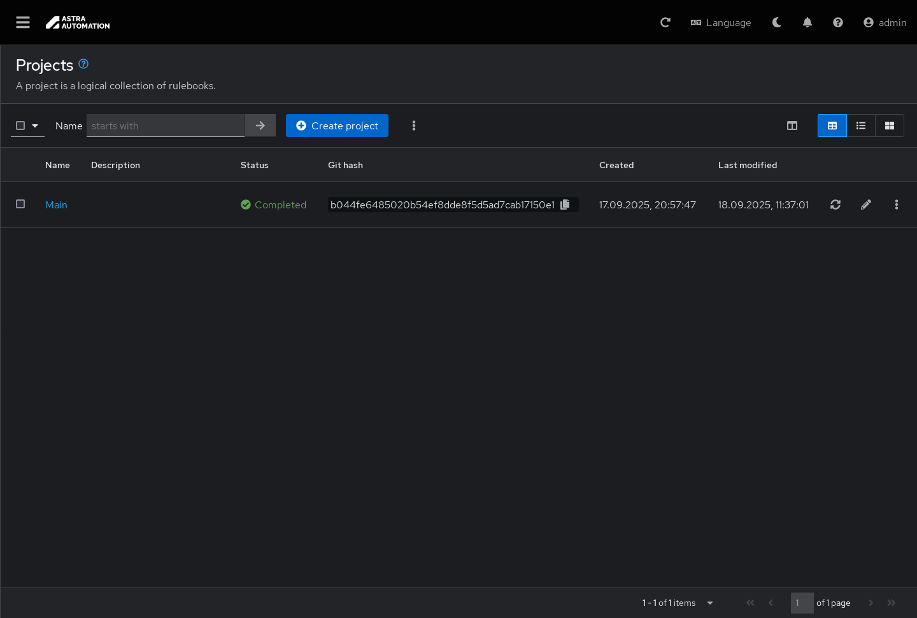The height and width of the screenshot is (618, 917).
Task: Open Manage columns icon
Action: pos(792,126)
